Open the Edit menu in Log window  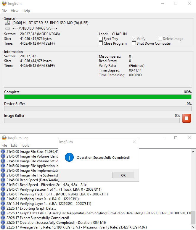pos(14,145)
